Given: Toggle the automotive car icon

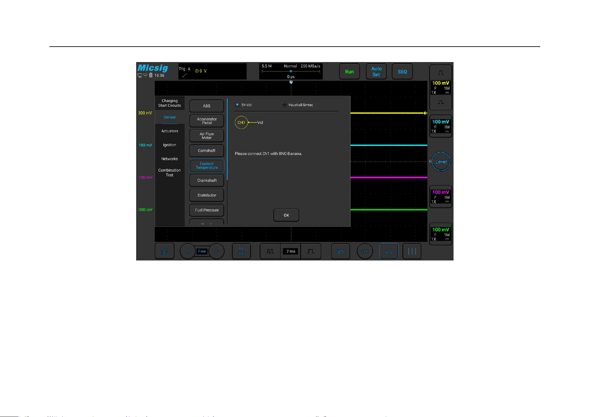Looking at the screenshot, I should pyautogui.click(x=389, y=251).
